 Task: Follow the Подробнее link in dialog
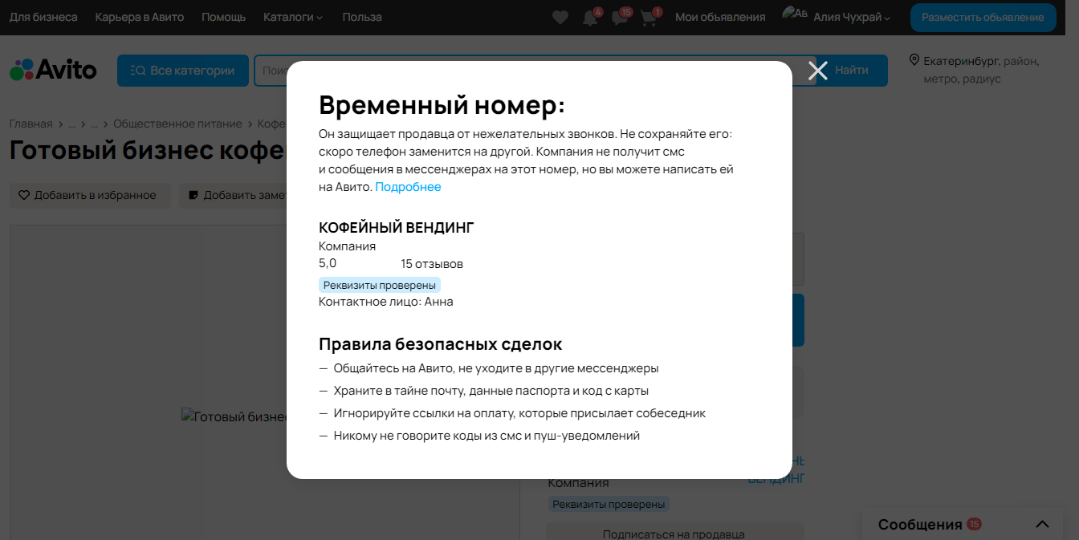tap(408, 187)
